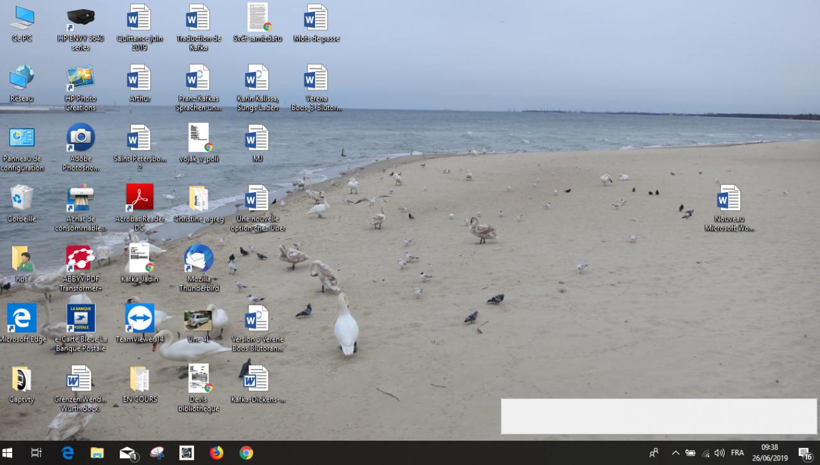Launch the Acrobat Reader DC shortcut

pos(140,209)
